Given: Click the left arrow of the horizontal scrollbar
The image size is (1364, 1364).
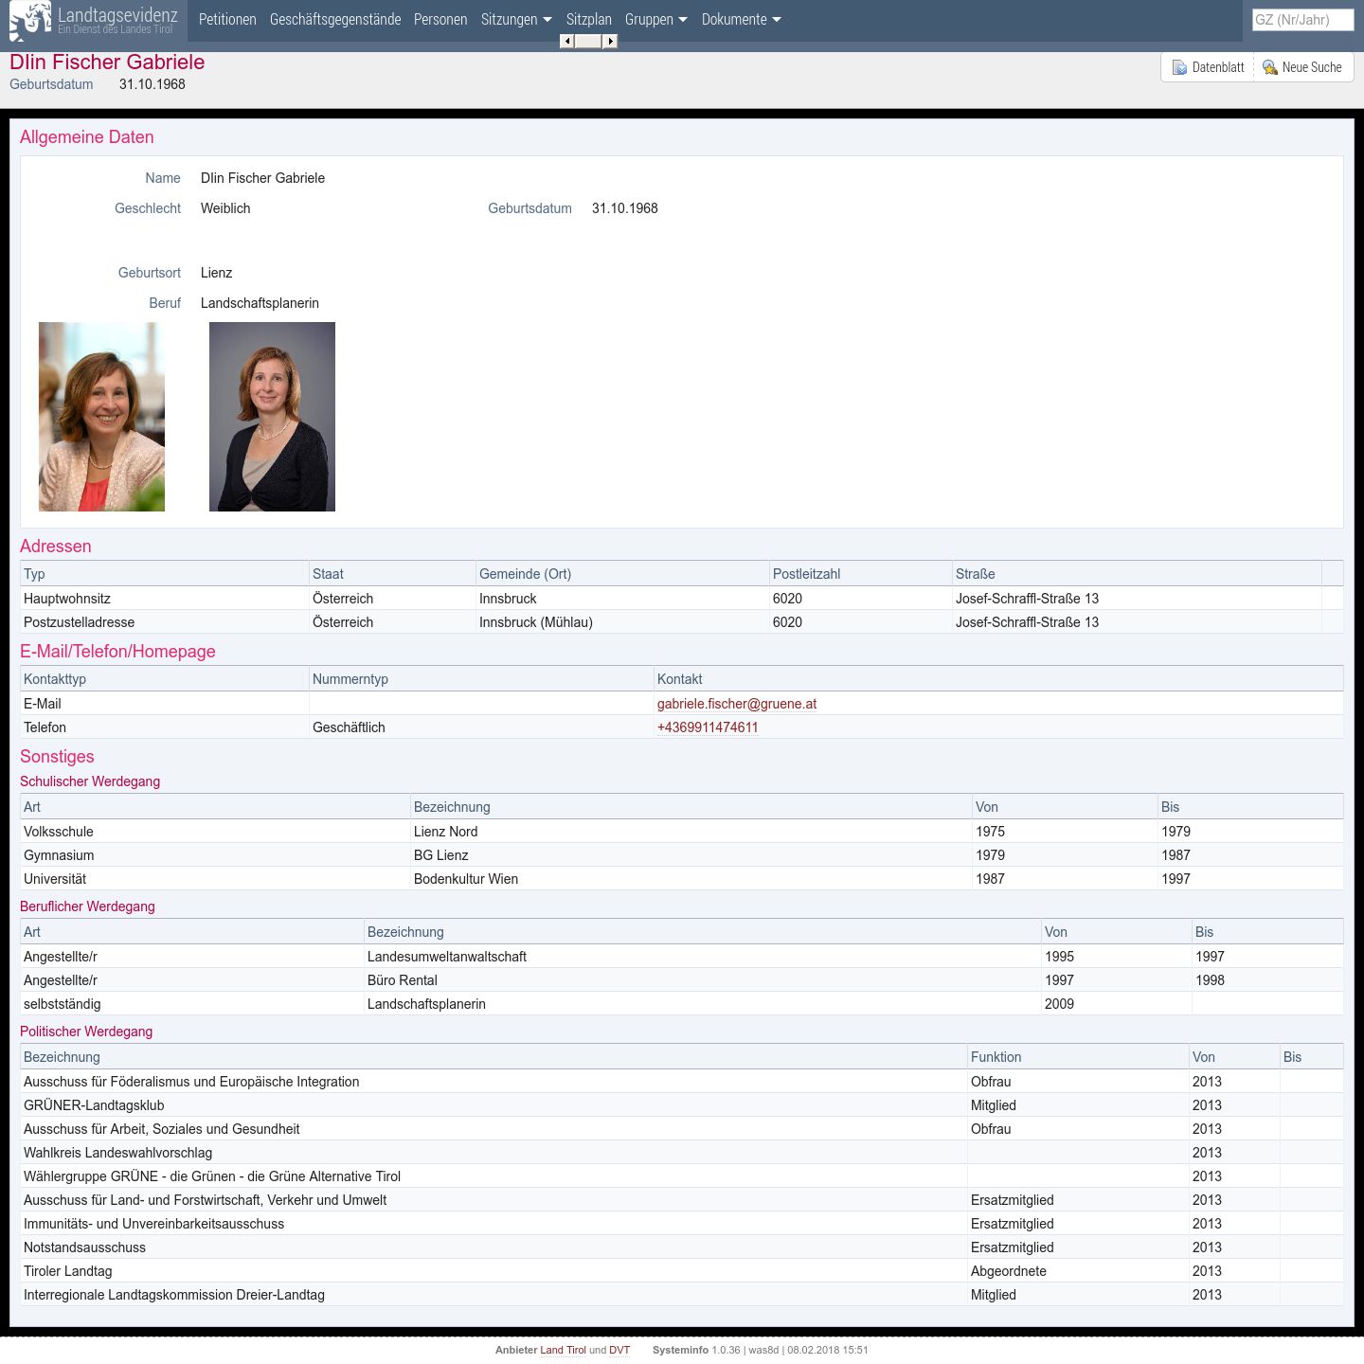Looking at the screenshot, I should click(x=566, y=41).
